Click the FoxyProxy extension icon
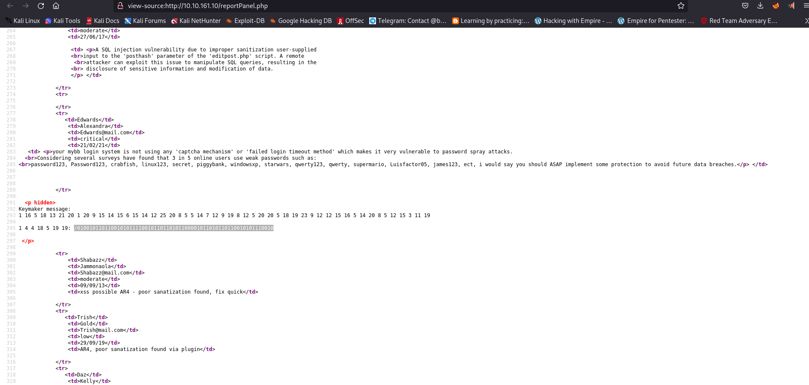The height and width of the screenshot is (385, 809). 776,6
